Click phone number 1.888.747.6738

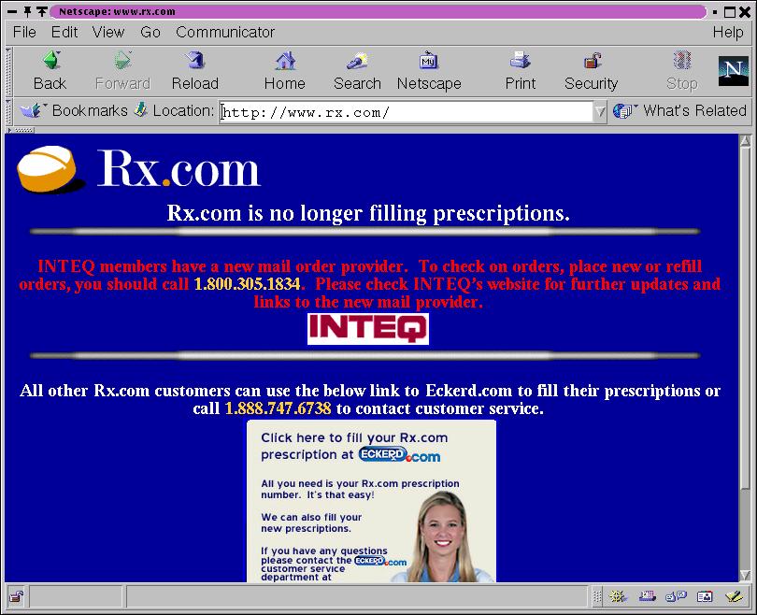coord(279,408)
